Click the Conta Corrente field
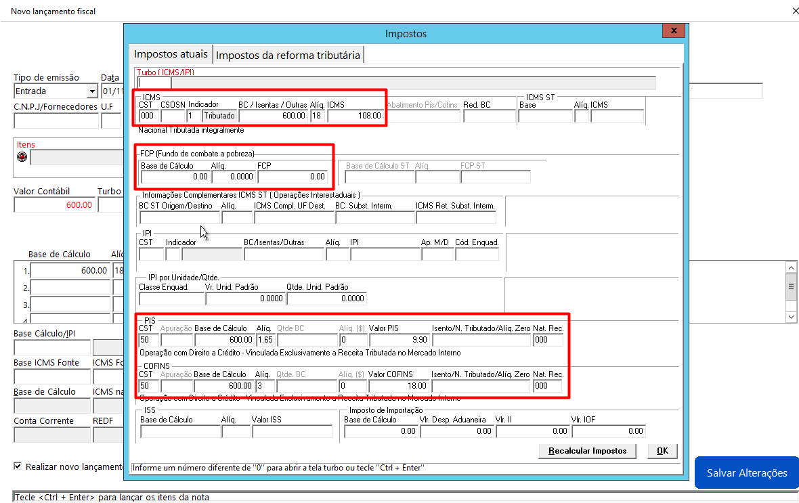The image size is (799, 503). (52, 435)
